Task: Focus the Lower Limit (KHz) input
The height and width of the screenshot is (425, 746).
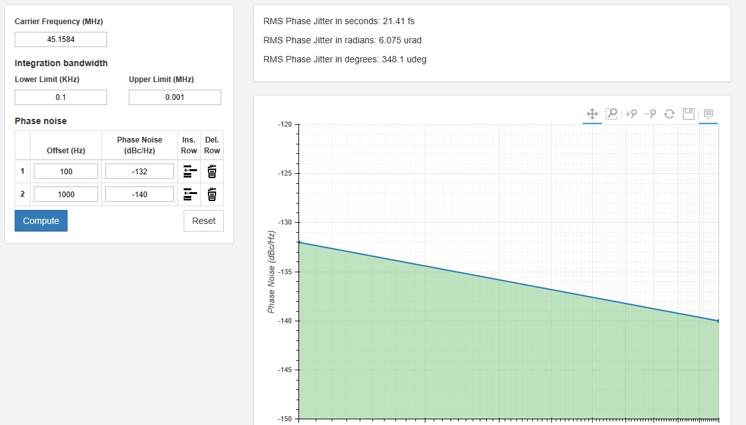Action: (x=61, y=97)
